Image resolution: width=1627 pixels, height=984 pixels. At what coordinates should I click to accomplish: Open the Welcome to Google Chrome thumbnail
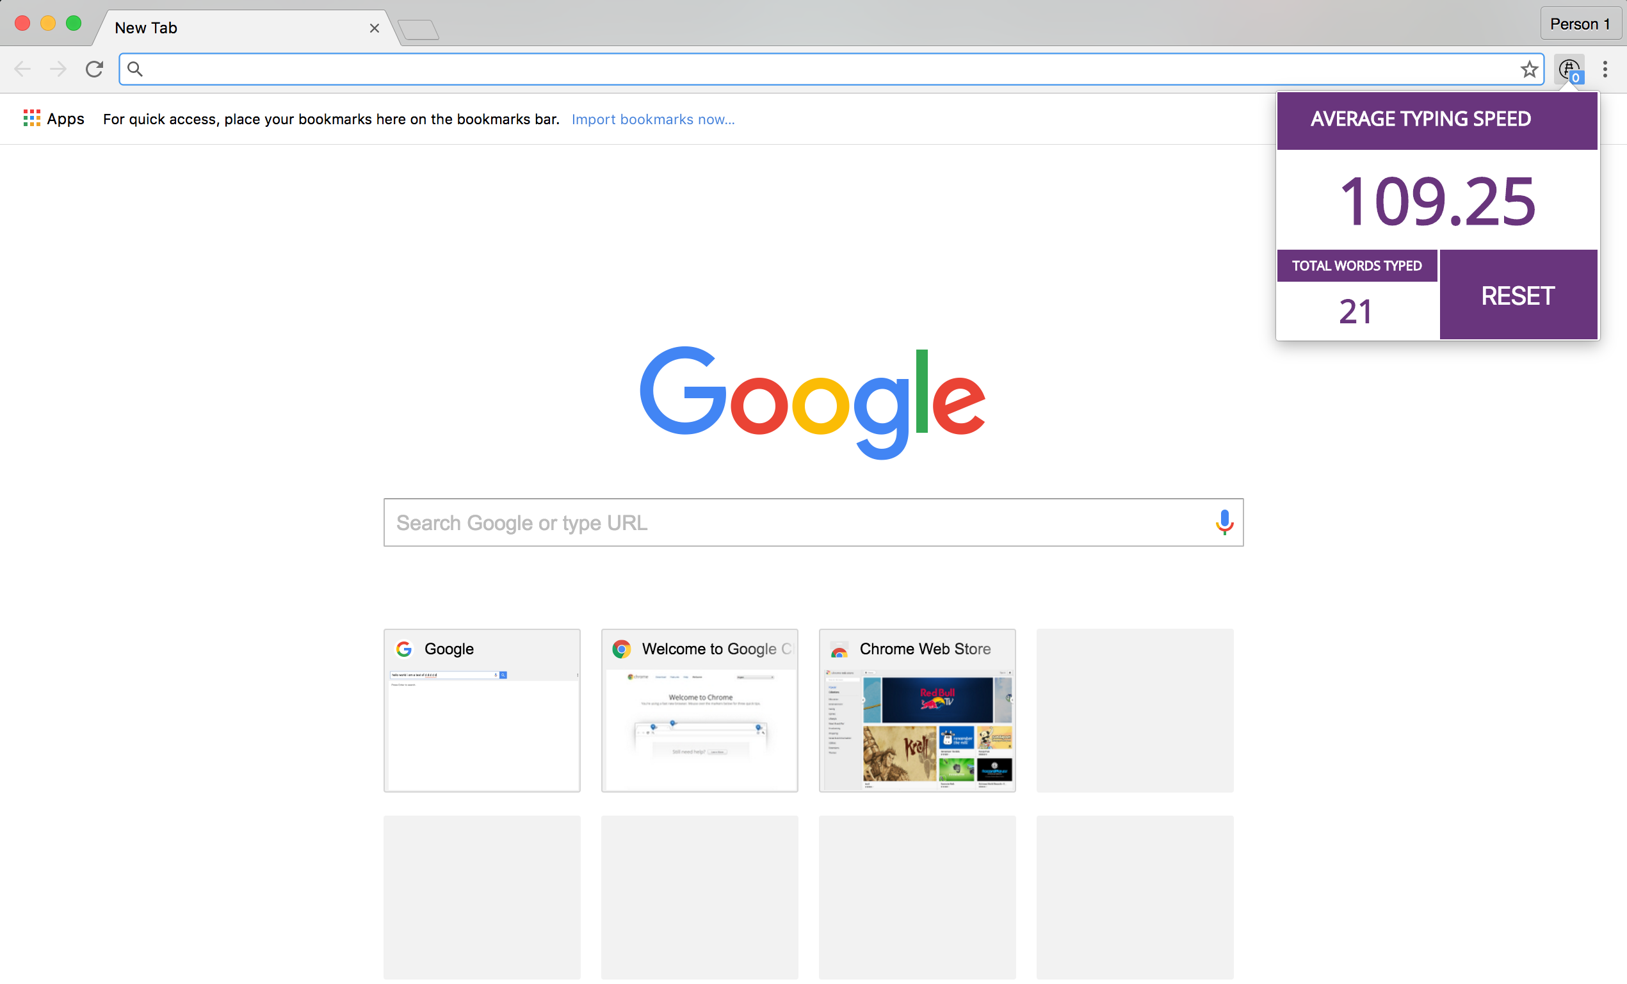699,710
